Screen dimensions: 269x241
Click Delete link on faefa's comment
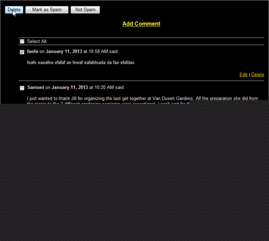pyautogui.click(x=257, y=75)
